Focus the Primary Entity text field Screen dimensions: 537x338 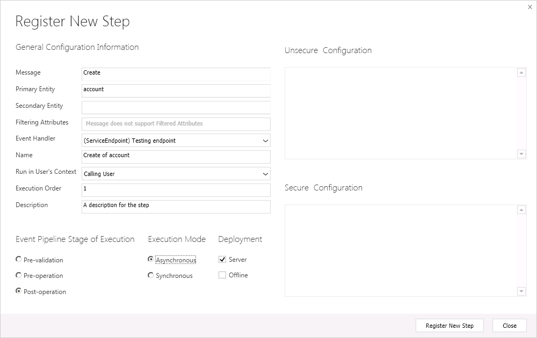click(176, 90)
